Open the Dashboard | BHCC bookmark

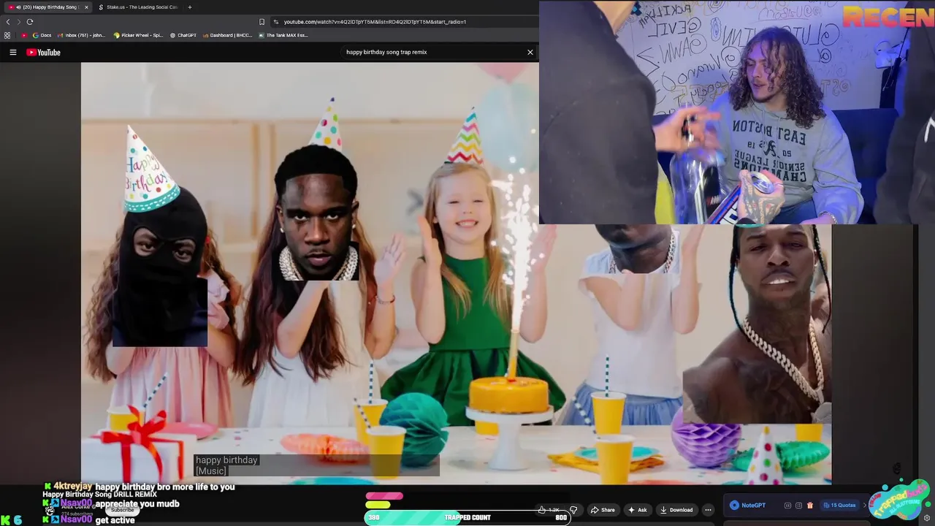point(228,35)
